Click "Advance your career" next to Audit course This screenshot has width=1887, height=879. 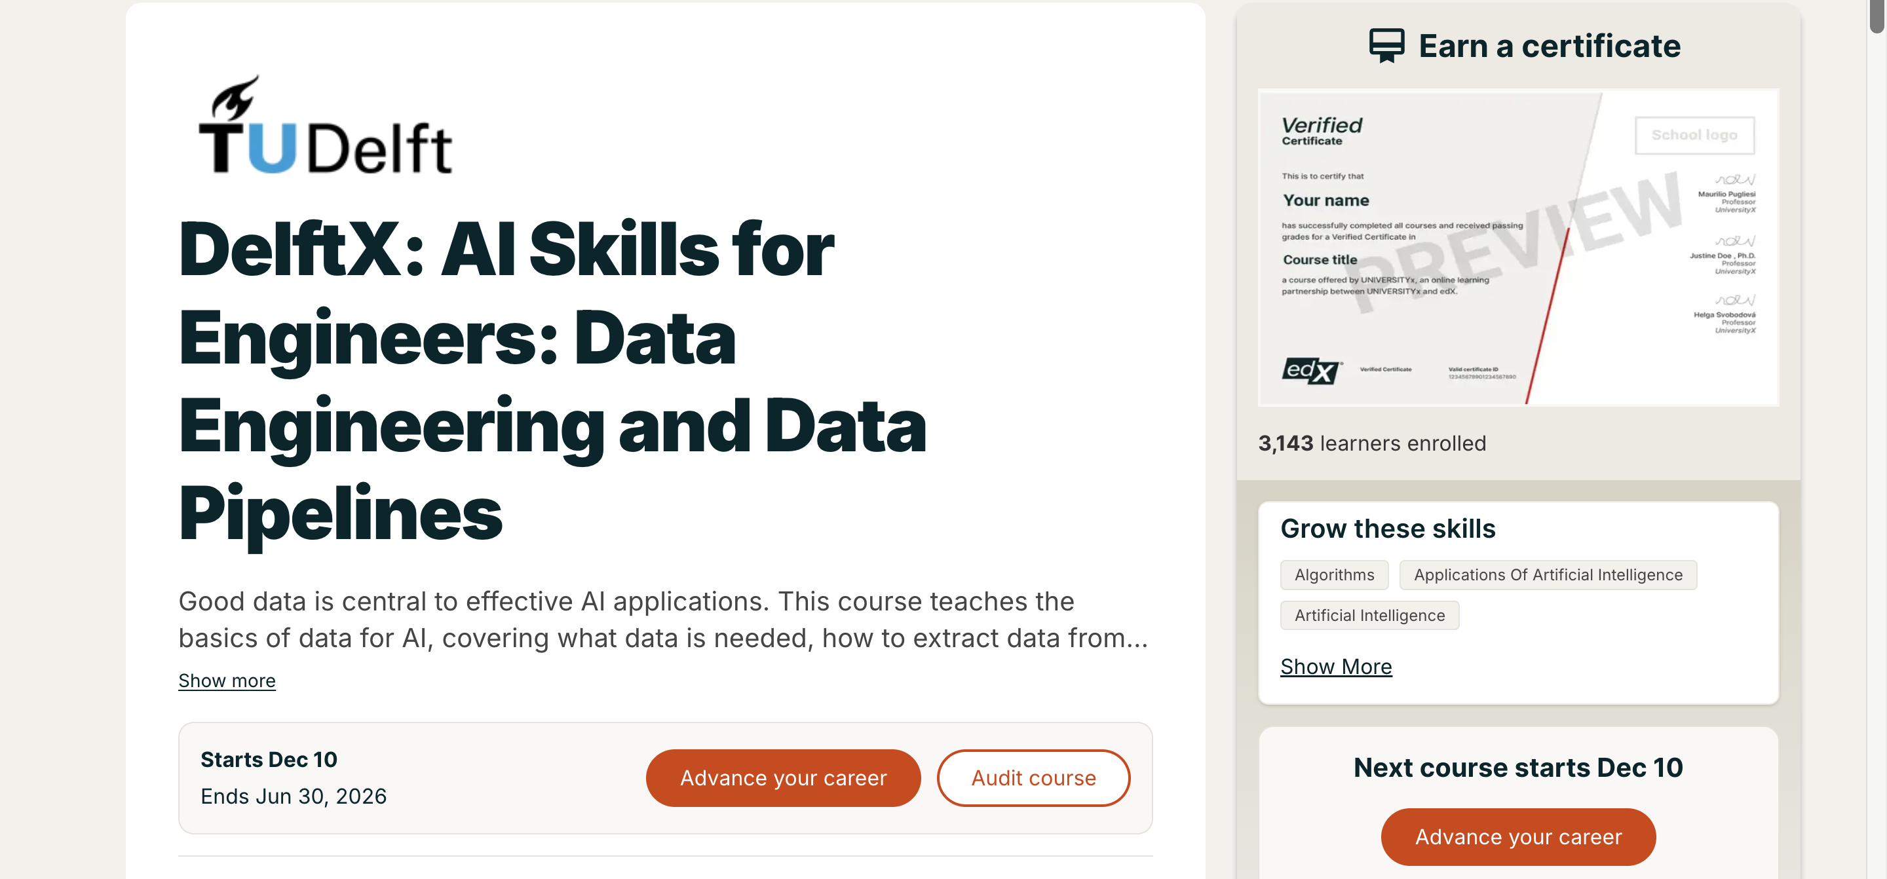coord(782,778)
